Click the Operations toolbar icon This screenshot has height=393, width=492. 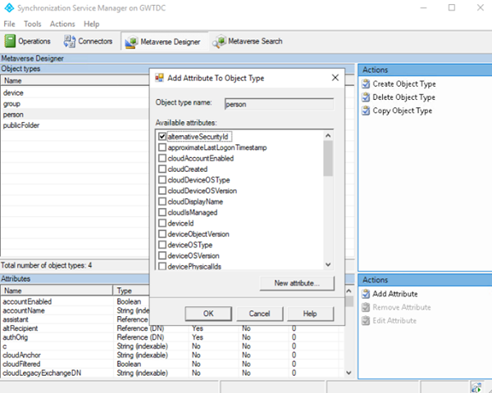(11, 41)
